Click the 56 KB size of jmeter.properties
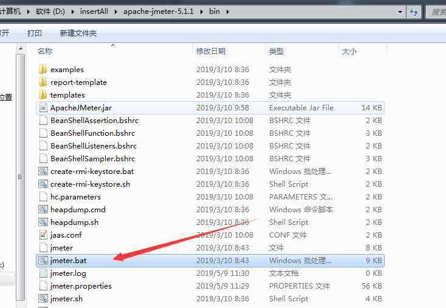This screenshot has height=308, width=446. 372,286
